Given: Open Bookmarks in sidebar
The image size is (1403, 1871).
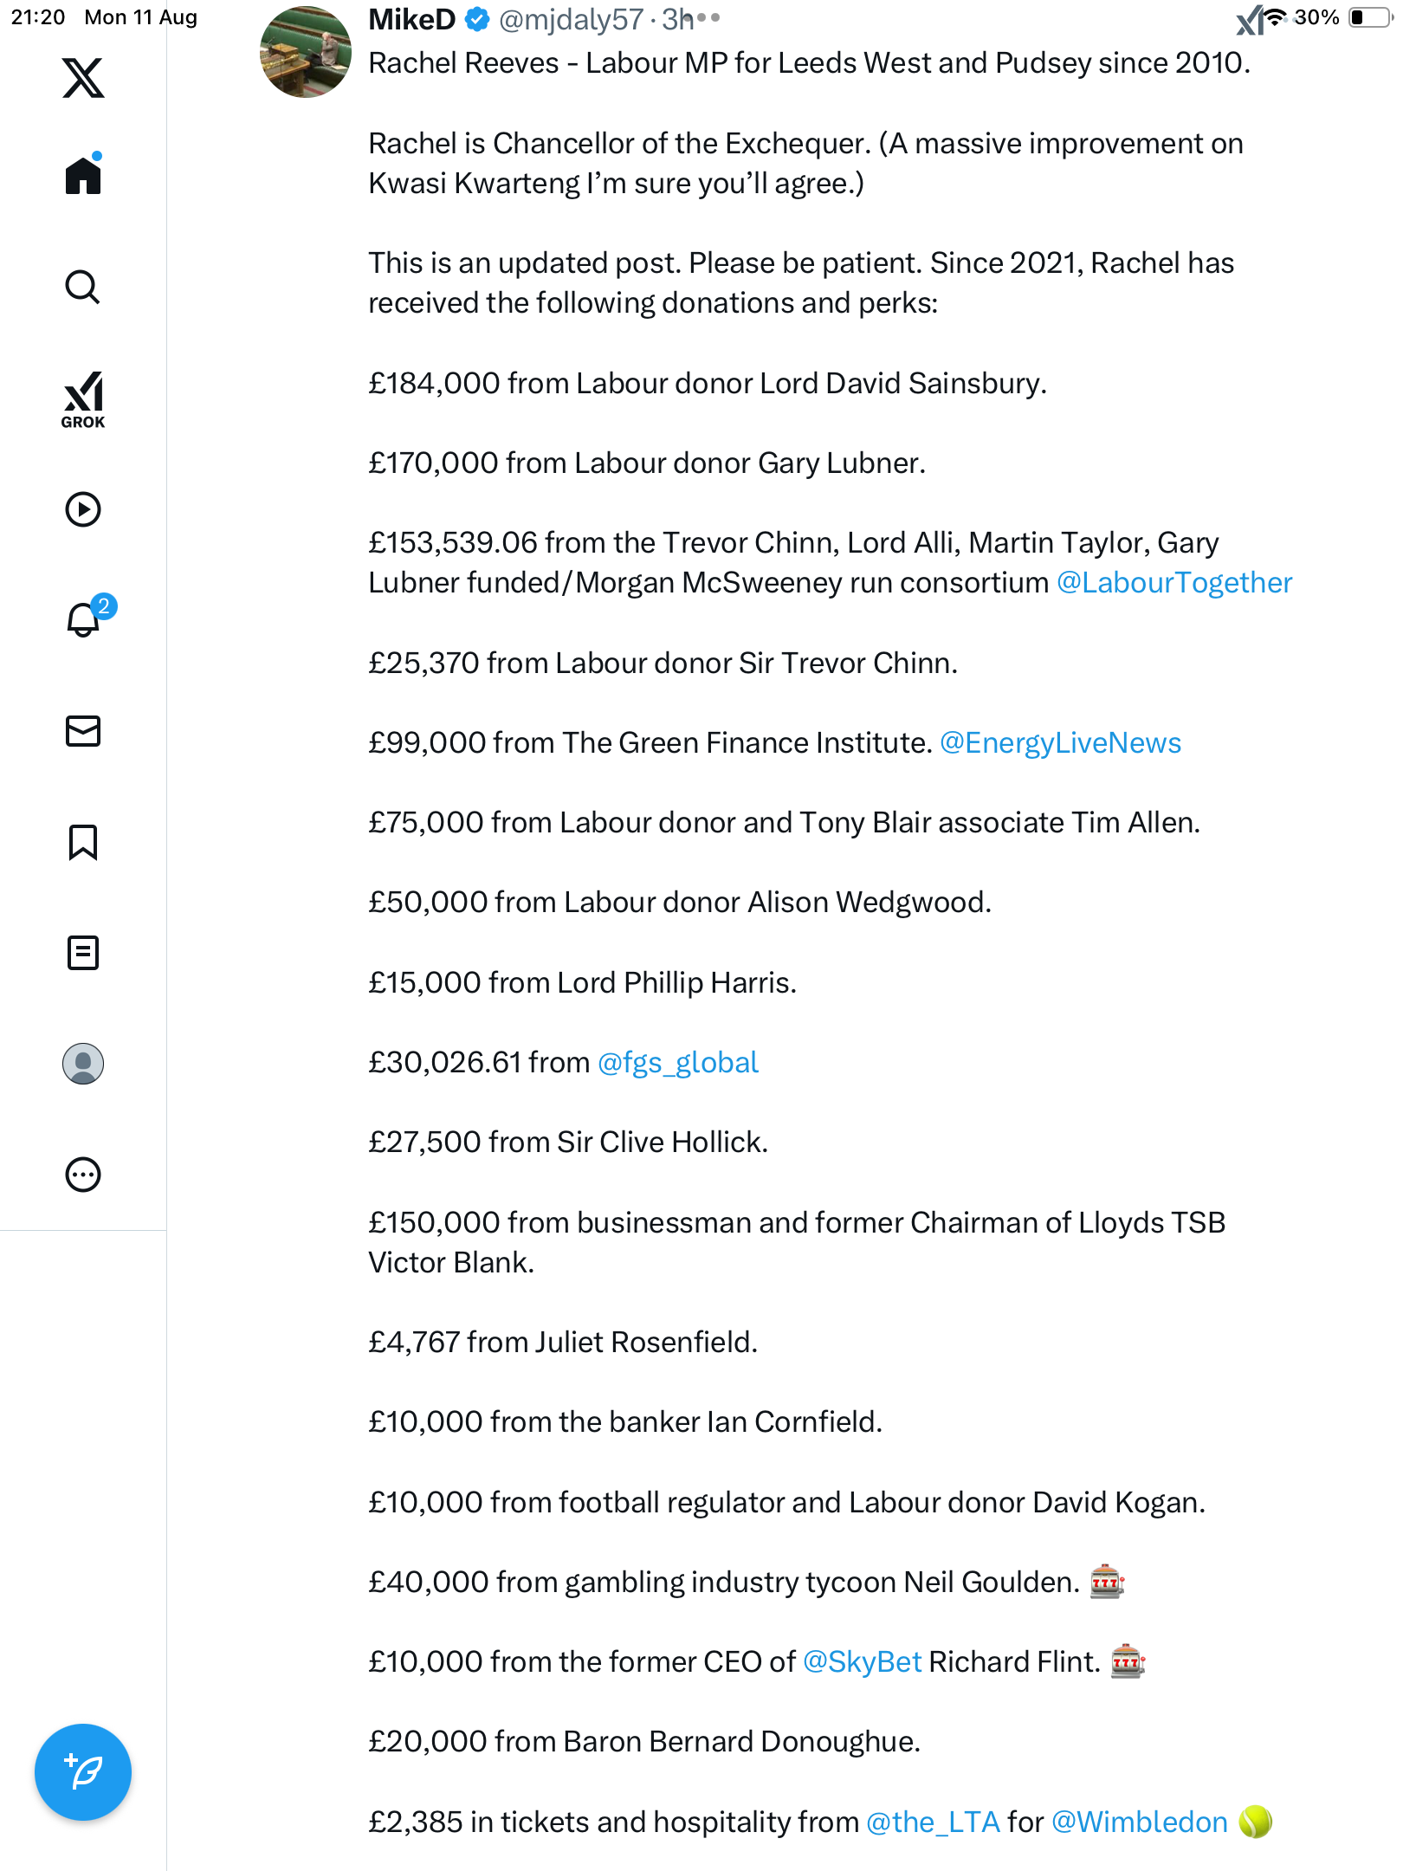Looking at the screenshot, I should click(x=83, y=842).
